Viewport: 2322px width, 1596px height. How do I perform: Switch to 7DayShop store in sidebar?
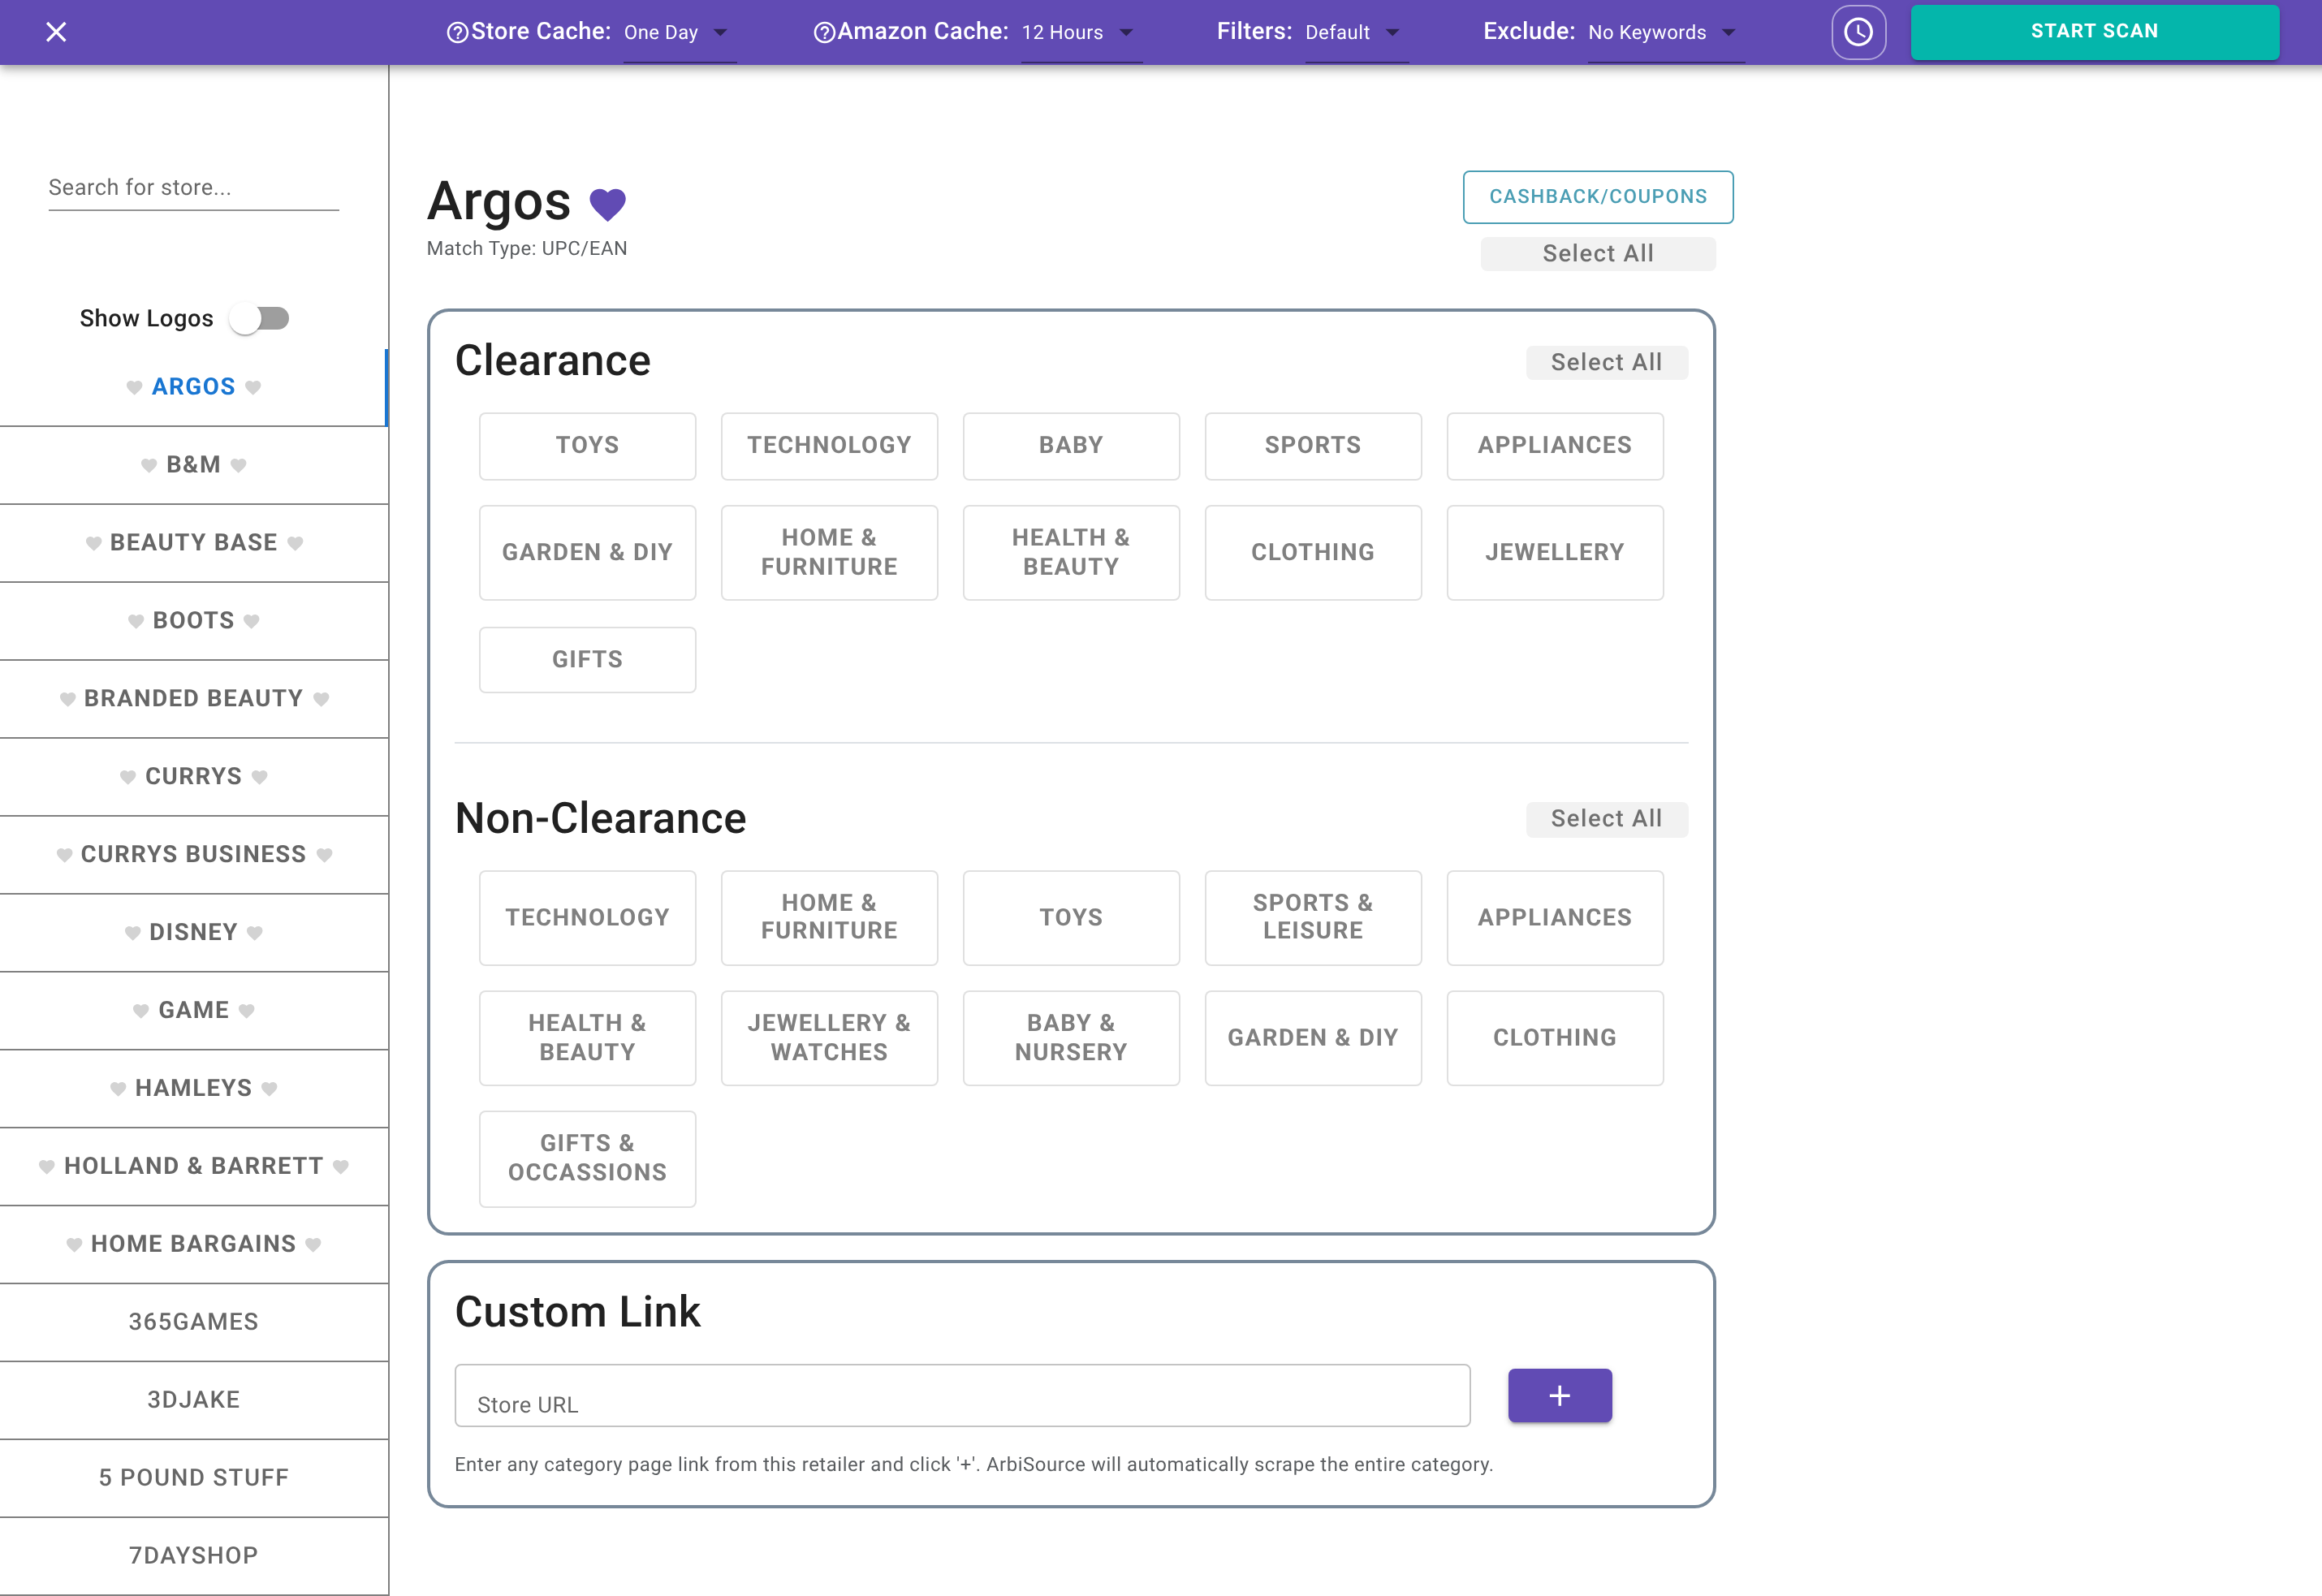tap(194, 1556)
